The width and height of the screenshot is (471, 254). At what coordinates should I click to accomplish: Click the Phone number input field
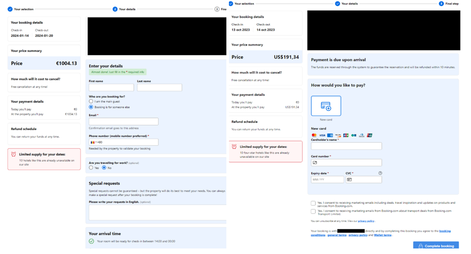(124, 143)
